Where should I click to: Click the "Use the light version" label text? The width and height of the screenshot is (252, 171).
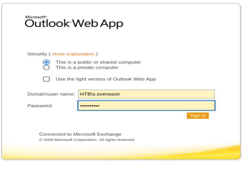pyautogui.click(x=105, y=79)
